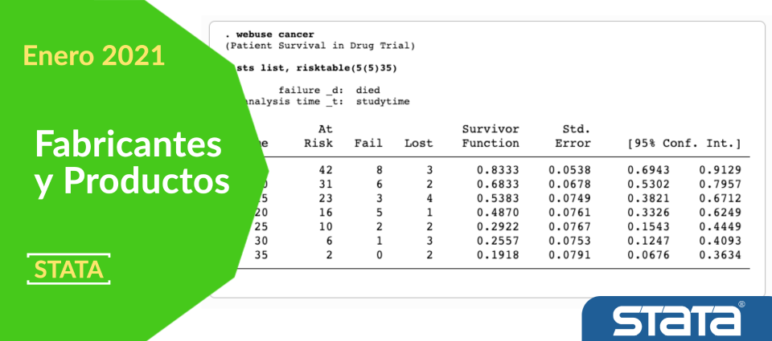The width and height of the screenshot is (772, 341).
Task: Click time value 35 in last row
Action: coord(261,255)
